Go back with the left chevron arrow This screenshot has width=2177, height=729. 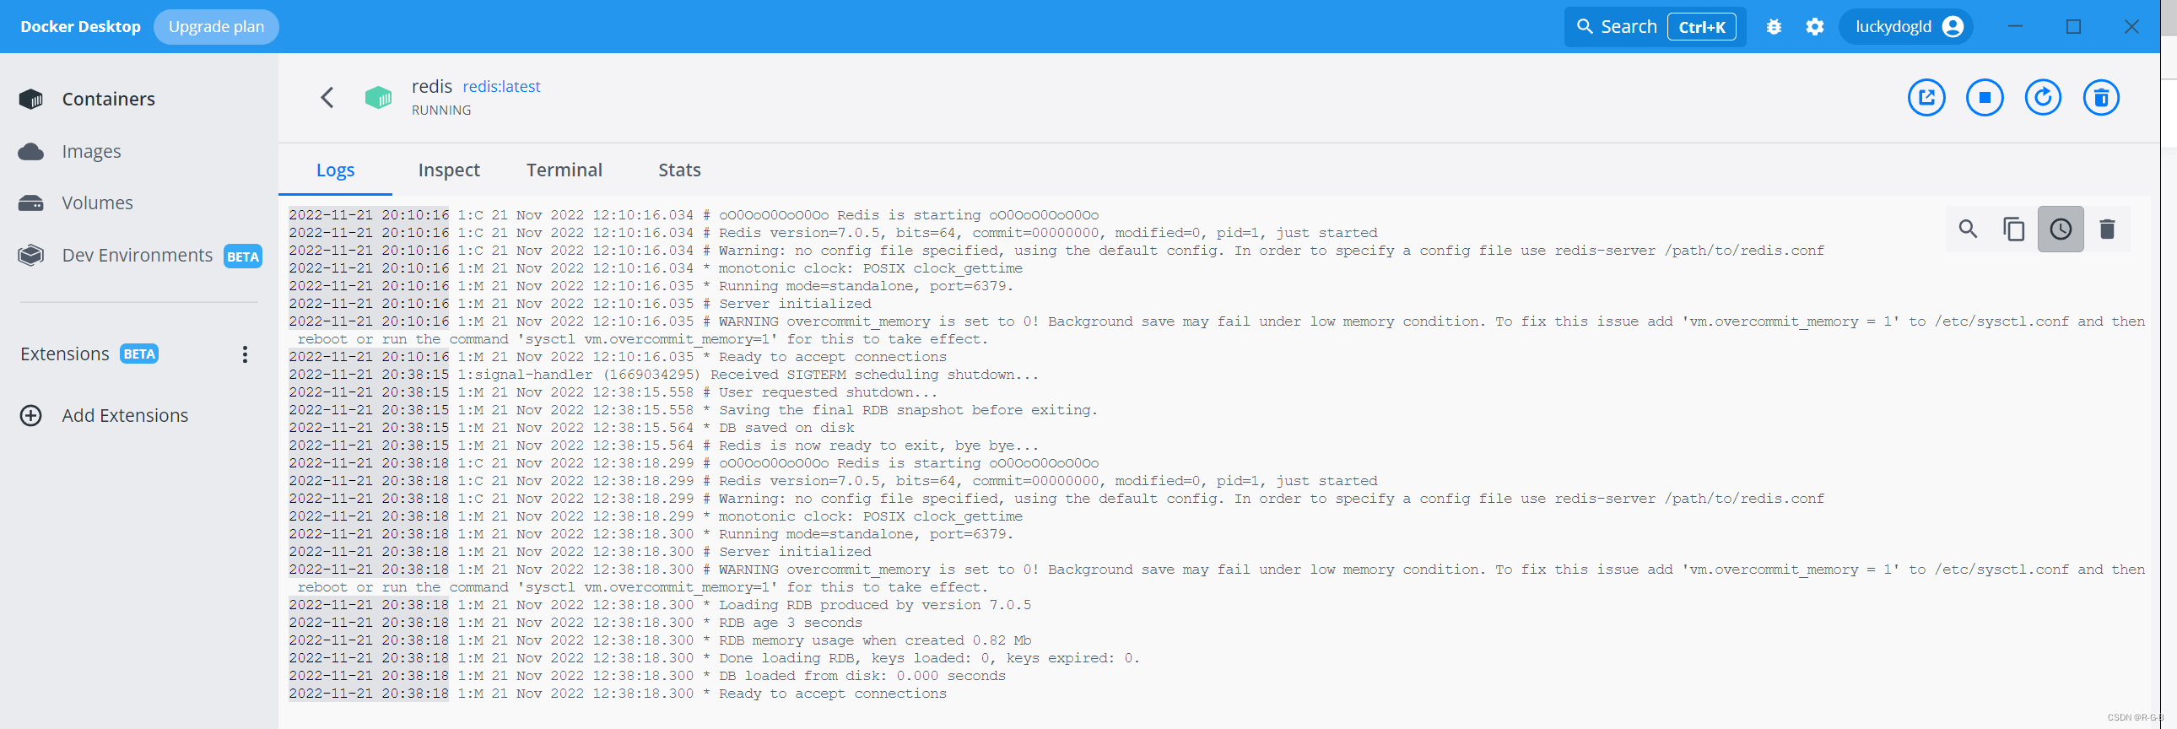[327, 98]
